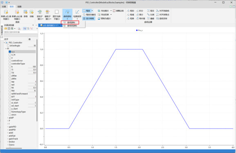Check the controllerType variable checkbox

pyautogui.click(x=10, y=64)
